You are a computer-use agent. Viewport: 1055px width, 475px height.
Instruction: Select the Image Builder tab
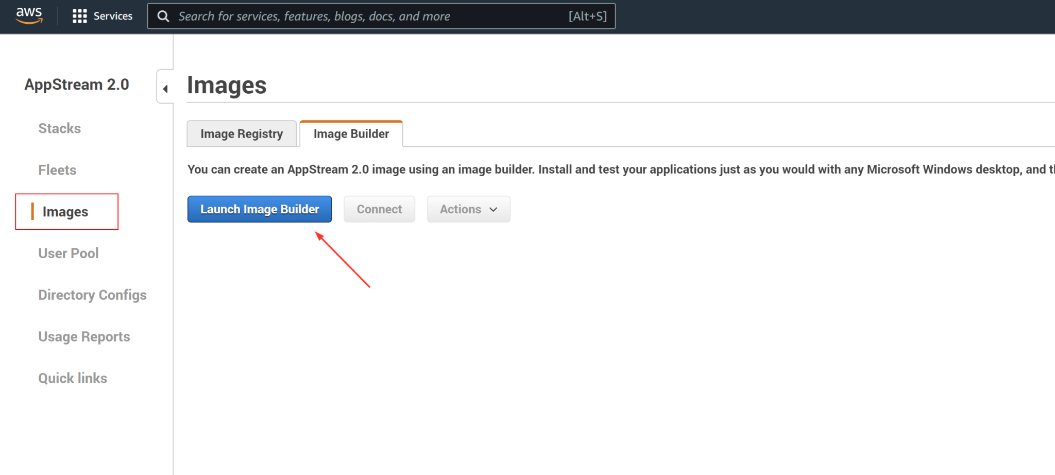click(351, 133)
